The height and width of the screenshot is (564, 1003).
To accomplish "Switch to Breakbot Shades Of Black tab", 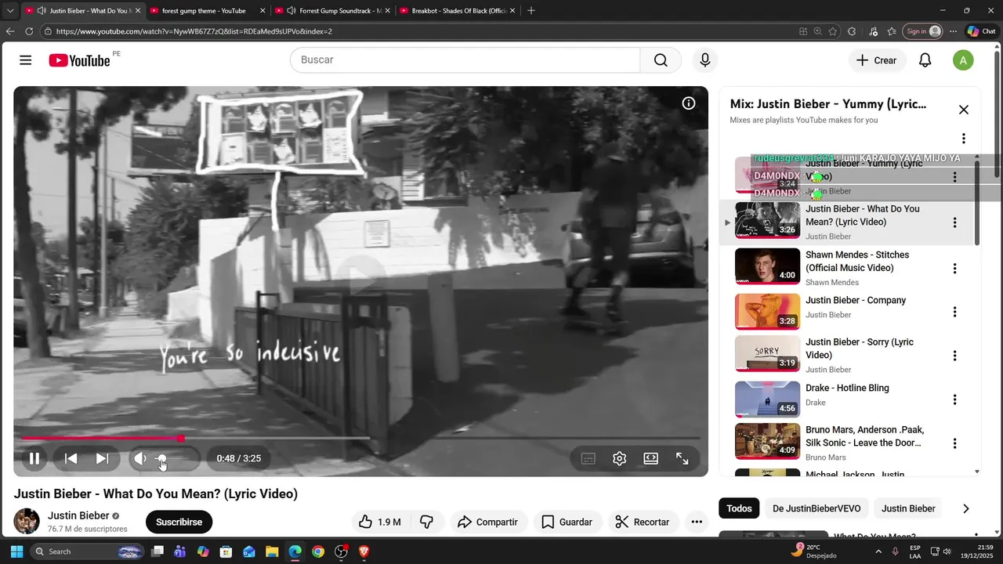I will [457, 11].
